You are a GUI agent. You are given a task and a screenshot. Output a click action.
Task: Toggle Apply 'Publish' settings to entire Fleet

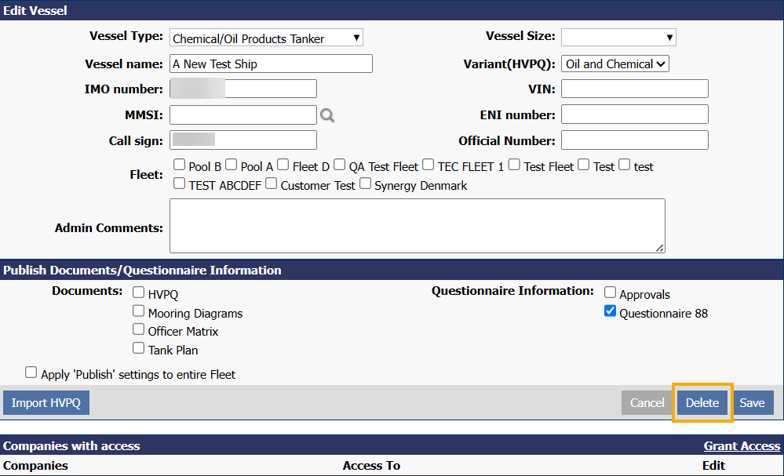pyautogui.click(x=31, y=373)
